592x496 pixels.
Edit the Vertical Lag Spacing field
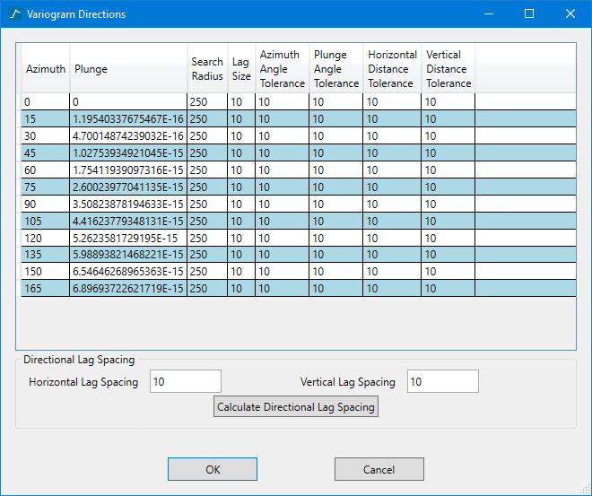[442, 382]
